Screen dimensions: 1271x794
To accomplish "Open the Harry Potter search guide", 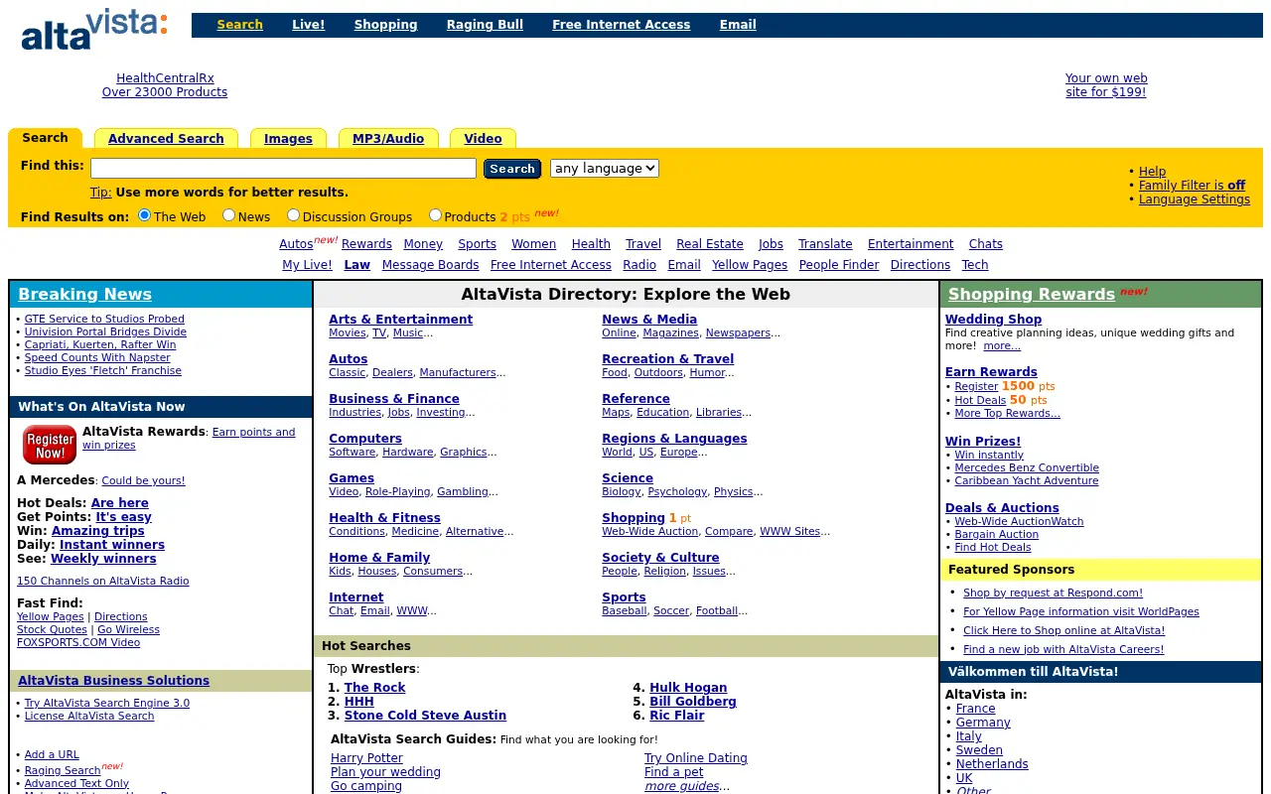I will (x=367, y=758).
